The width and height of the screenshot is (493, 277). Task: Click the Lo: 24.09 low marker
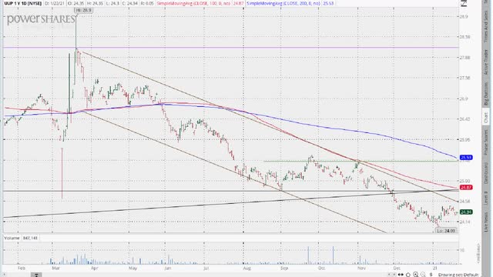pyautogui.click(x=446, y=231)
